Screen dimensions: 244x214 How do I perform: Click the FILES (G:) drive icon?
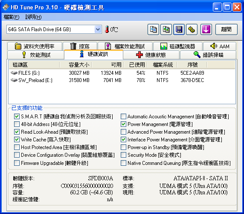(14, 73)
